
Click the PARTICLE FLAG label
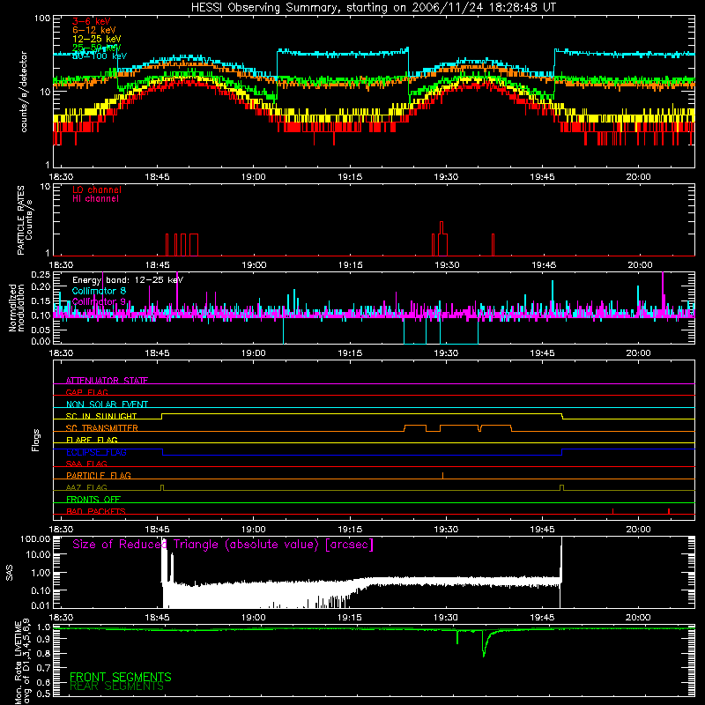(x=99, y=475)
